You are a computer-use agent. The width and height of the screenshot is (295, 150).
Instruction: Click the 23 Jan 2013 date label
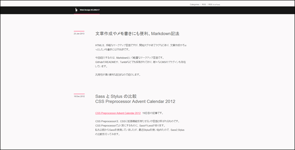79,34
